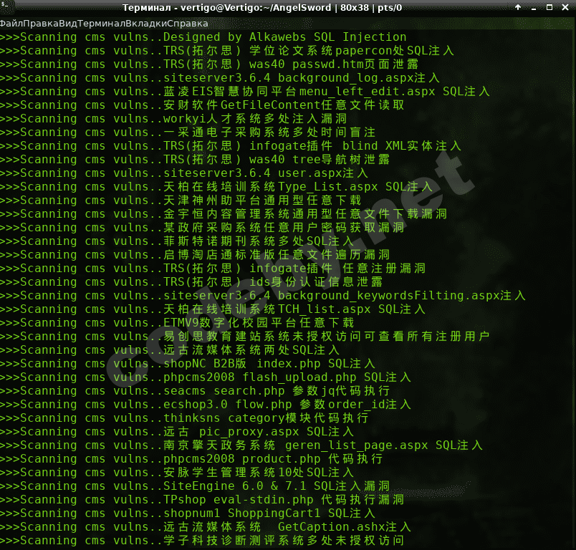Screen dimensions: 576x550
Task: Minimize the terminal window
Action: (x=534, y=7)
